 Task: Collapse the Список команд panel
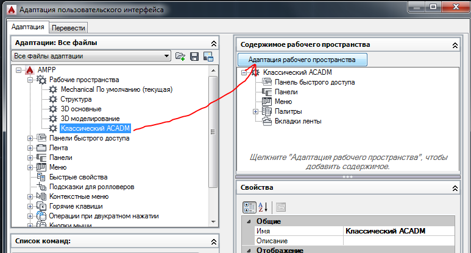[214, 241]
